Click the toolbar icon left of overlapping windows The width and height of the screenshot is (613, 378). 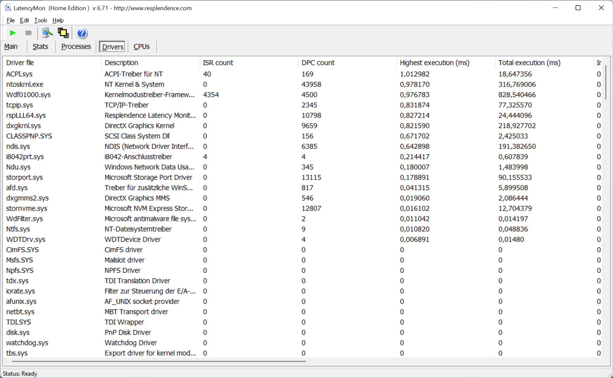point(47,33)
